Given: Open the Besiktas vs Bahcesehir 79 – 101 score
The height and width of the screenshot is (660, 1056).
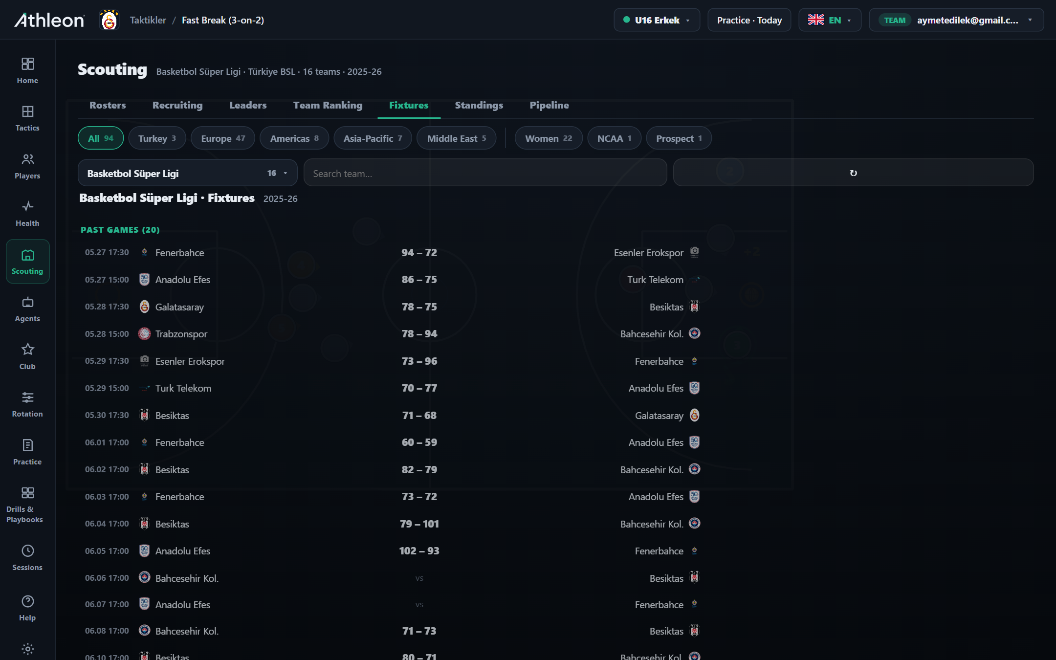Looking at the screenshot, I should [x=419, y=524].
